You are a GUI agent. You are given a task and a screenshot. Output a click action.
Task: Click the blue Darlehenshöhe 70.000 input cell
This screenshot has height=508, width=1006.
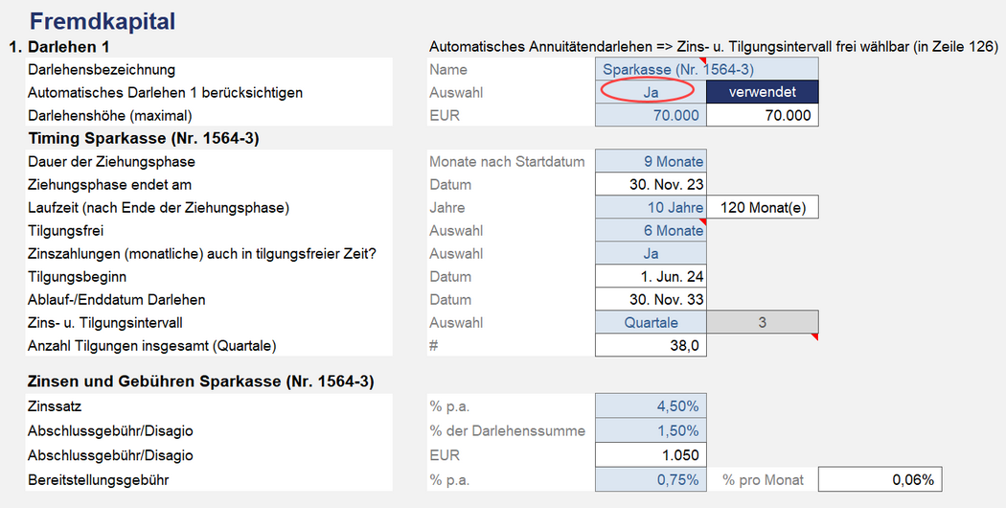[650, 116]
